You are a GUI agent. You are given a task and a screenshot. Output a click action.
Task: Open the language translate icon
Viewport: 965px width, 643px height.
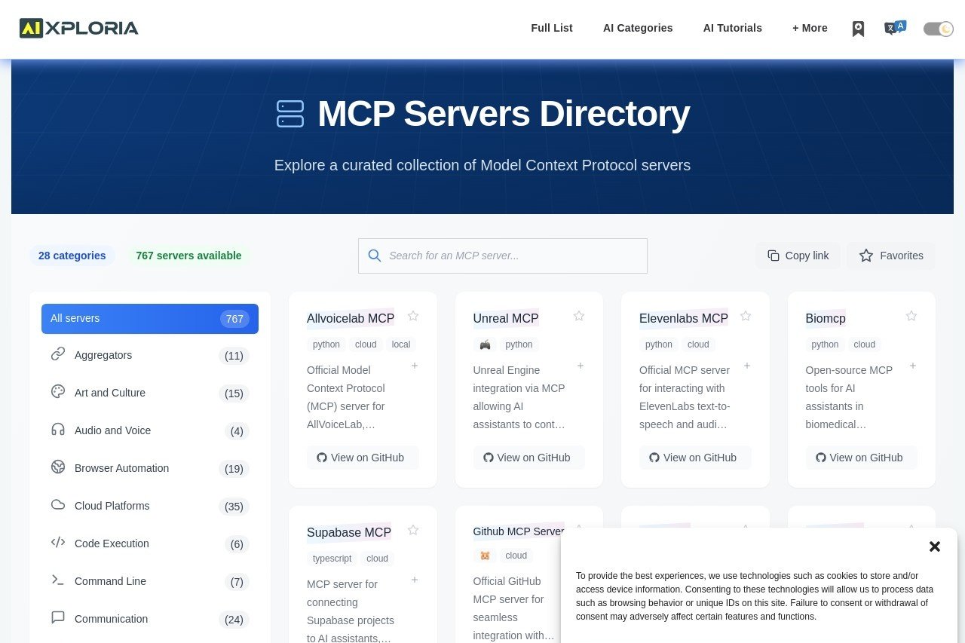895,28
